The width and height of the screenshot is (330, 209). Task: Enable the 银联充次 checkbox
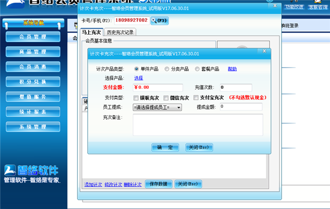pyautogui.click(x=136, y=98)
